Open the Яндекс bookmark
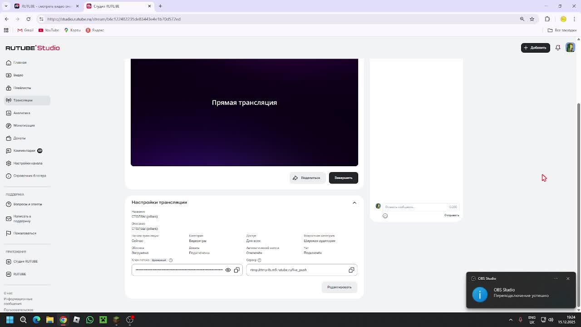This screenshot has width=581, height=327. tap(95, 30)
